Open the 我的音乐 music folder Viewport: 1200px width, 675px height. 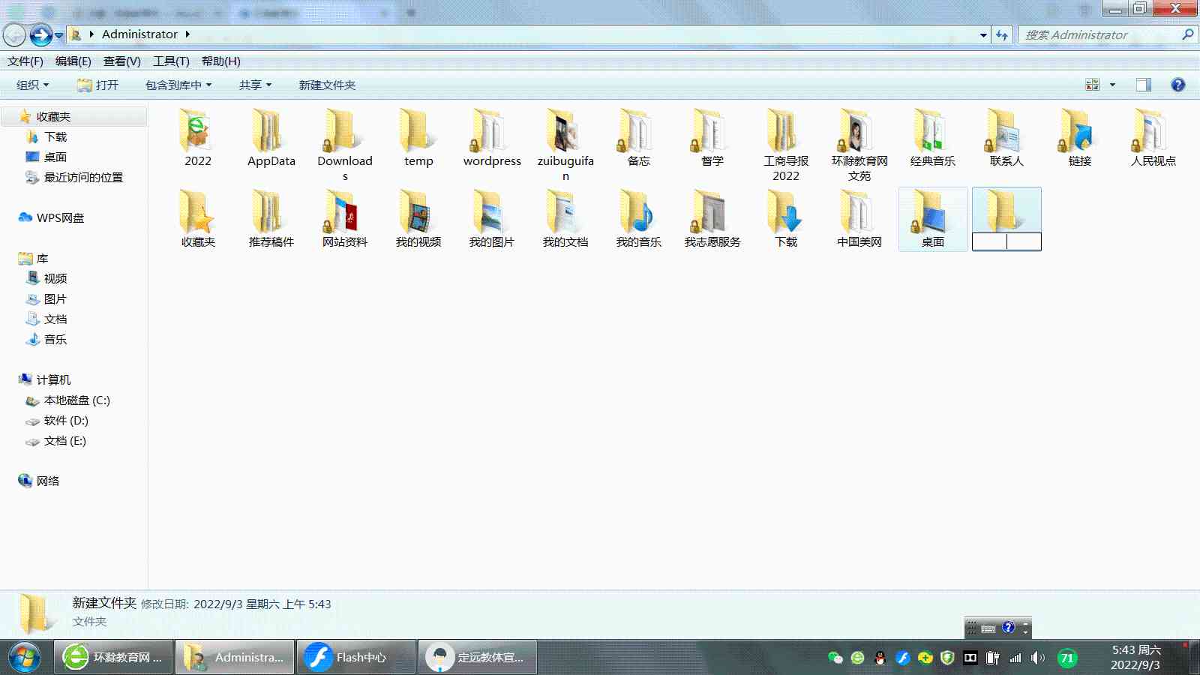[638, 213]
